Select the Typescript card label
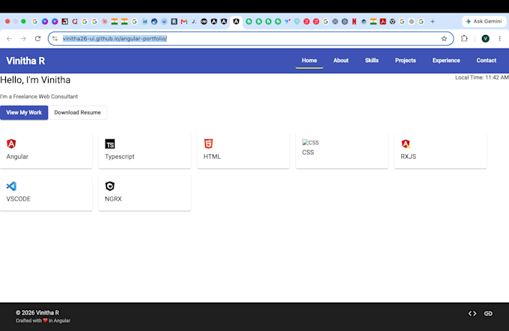Screen dimensions: 509x331 (120, 157)
